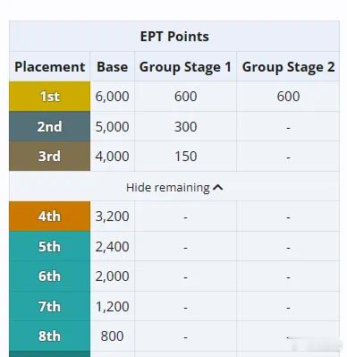This screenshot has height=357, width=347.
Task: Select the 2nd placement cell
Action: (50, 126)
